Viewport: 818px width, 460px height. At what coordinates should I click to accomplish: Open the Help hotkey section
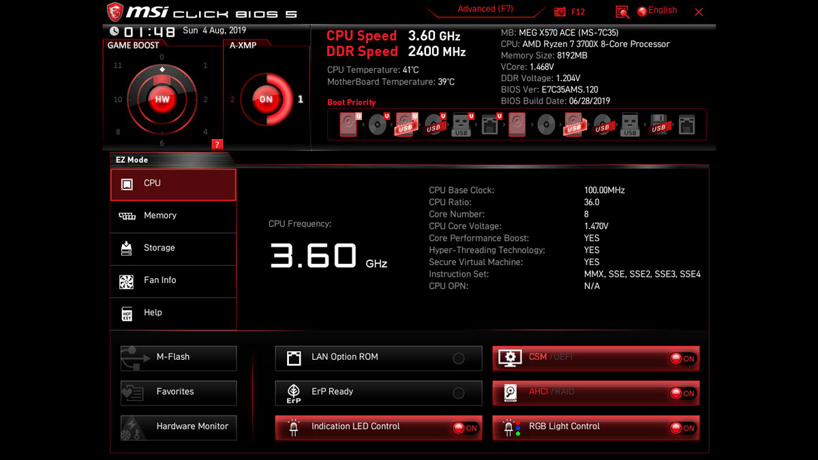(x=173, y=313)
